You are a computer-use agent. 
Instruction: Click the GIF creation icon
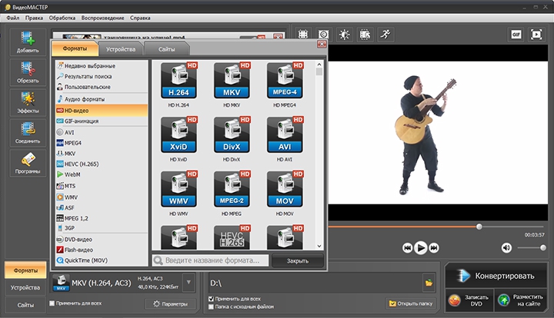coord(516,35)
